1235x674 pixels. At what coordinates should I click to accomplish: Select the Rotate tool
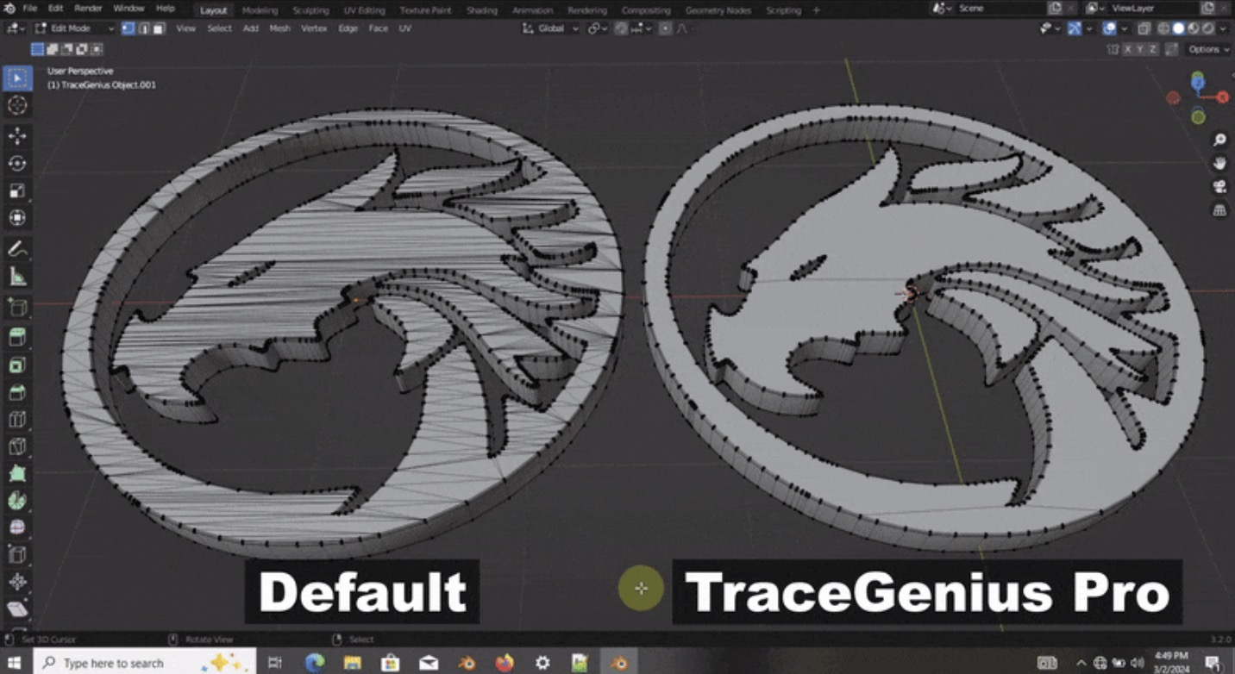coord(16,164)
